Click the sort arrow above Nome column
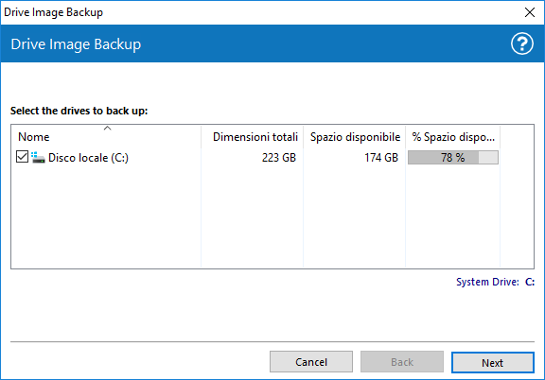 [x=108, y=129]
